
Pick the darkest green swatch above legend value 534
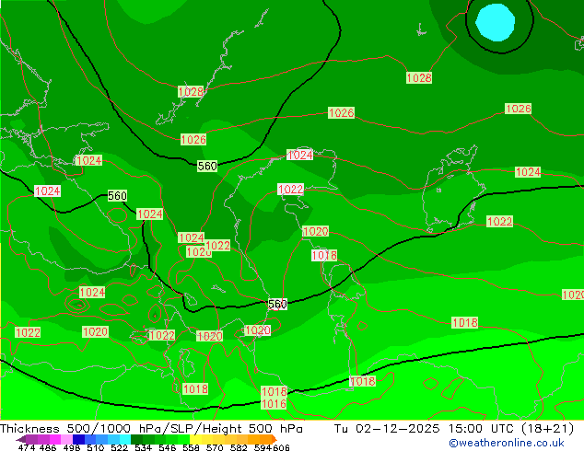click(x=136, y=439)
